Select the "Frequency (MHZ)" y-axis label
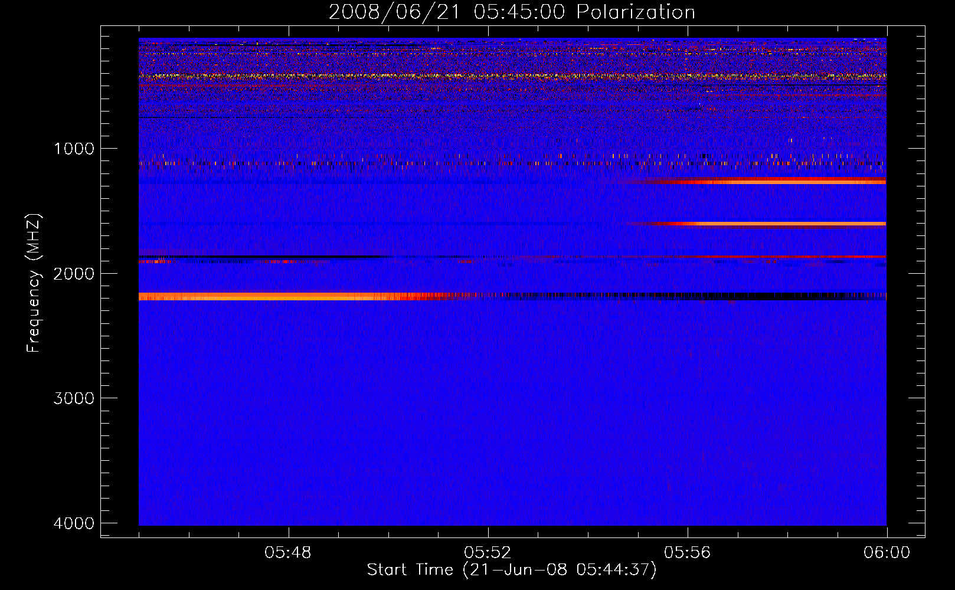The image size is (955, 590). tap(34, 283)
